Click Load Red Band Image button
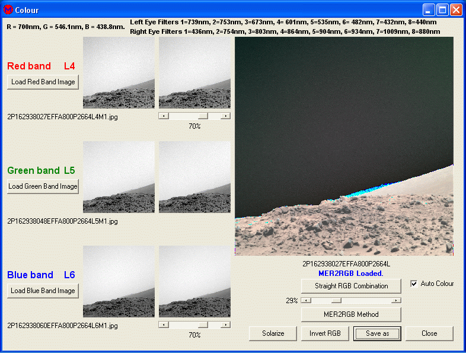This screenshot has width=466, height=353. pos(43,82)
